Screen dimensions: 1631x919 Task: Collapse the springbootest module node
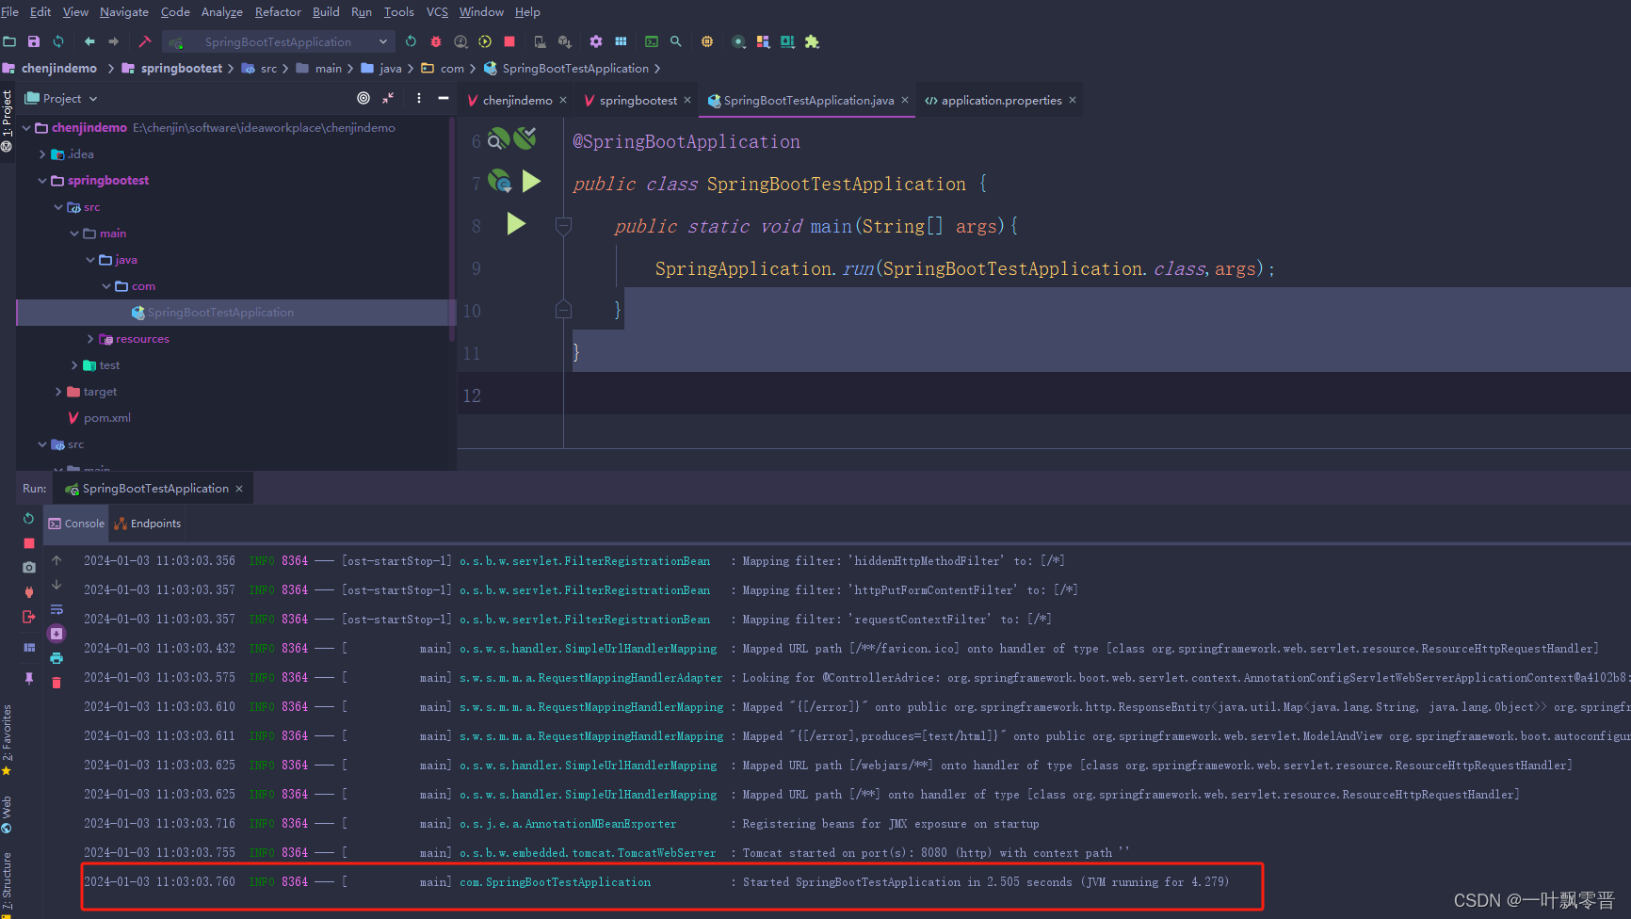pyautogui.click(x=42, y=181)
